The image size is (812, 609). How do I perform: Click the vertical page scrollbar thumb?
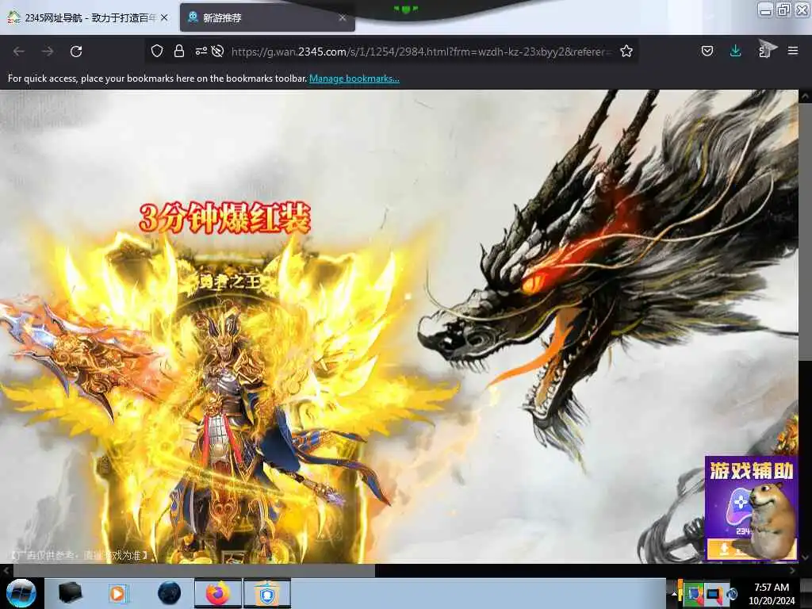click(x=805, y=231)
